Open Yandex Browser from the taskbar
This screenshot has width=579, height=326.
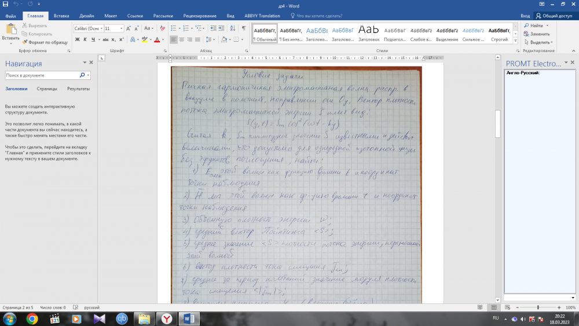coord(166,318)
